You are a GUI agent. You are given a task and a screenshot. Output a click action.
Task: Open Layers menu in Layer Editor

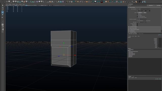pyautogui.click(x=129, y=78)
